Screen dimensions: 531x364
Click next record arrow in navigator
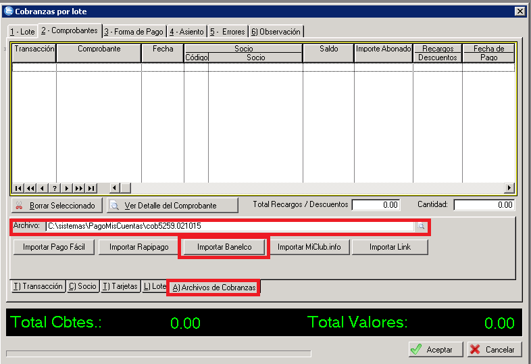tap(67, 188)
